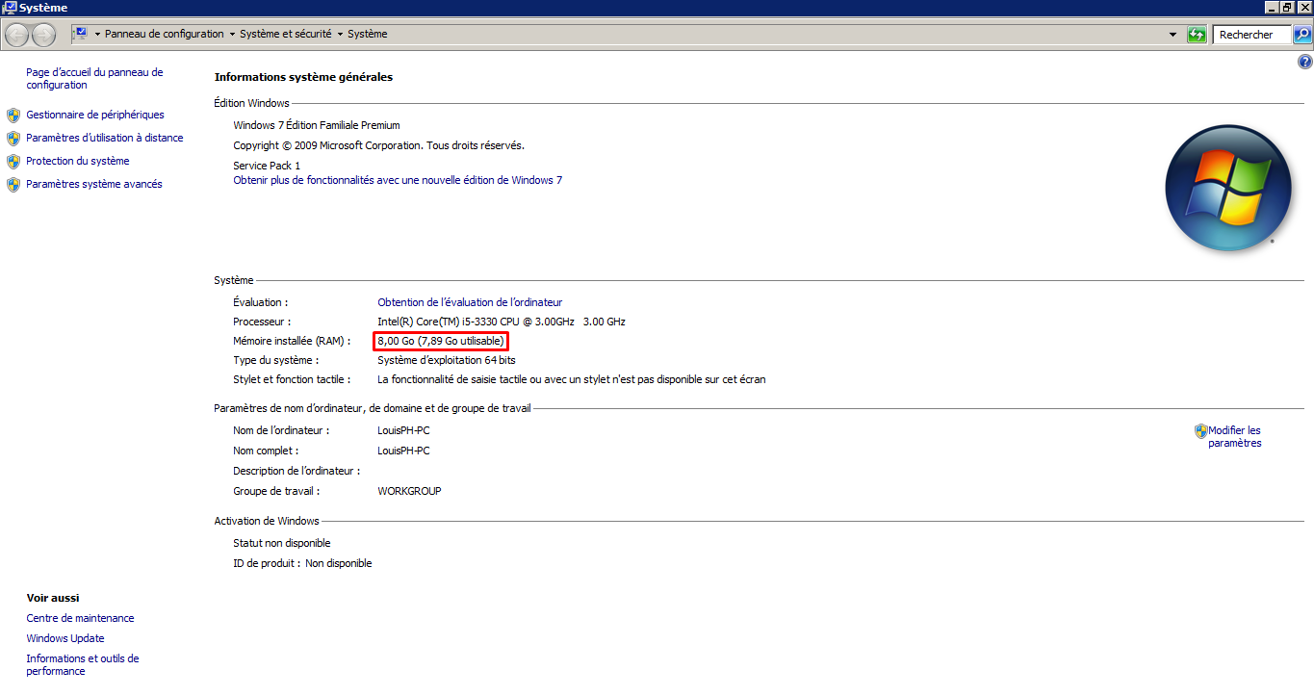Click the Type du système label

(275, 360)
